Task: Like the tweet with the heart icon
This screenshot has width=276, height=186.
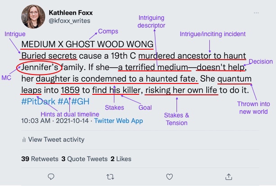Action: coord(169,177)
